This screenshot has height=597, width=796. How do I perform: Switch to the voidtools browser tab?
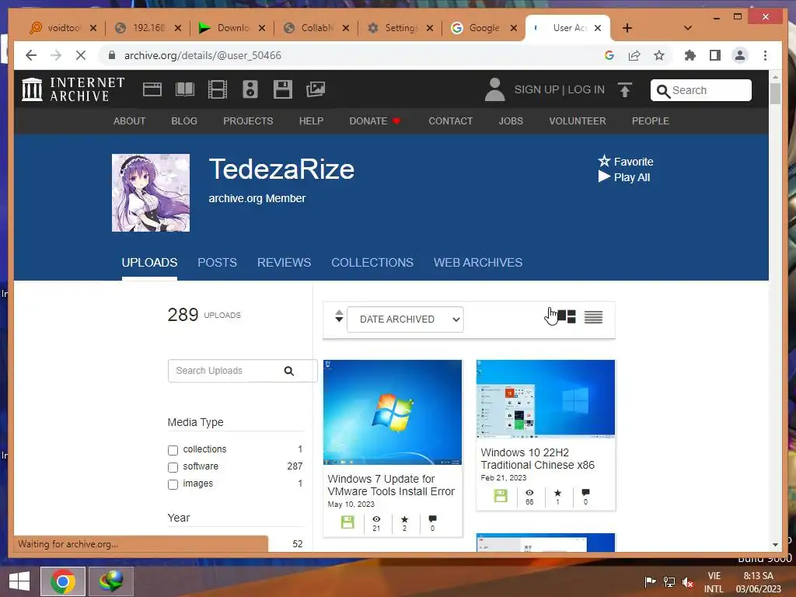tap(62, 28)
